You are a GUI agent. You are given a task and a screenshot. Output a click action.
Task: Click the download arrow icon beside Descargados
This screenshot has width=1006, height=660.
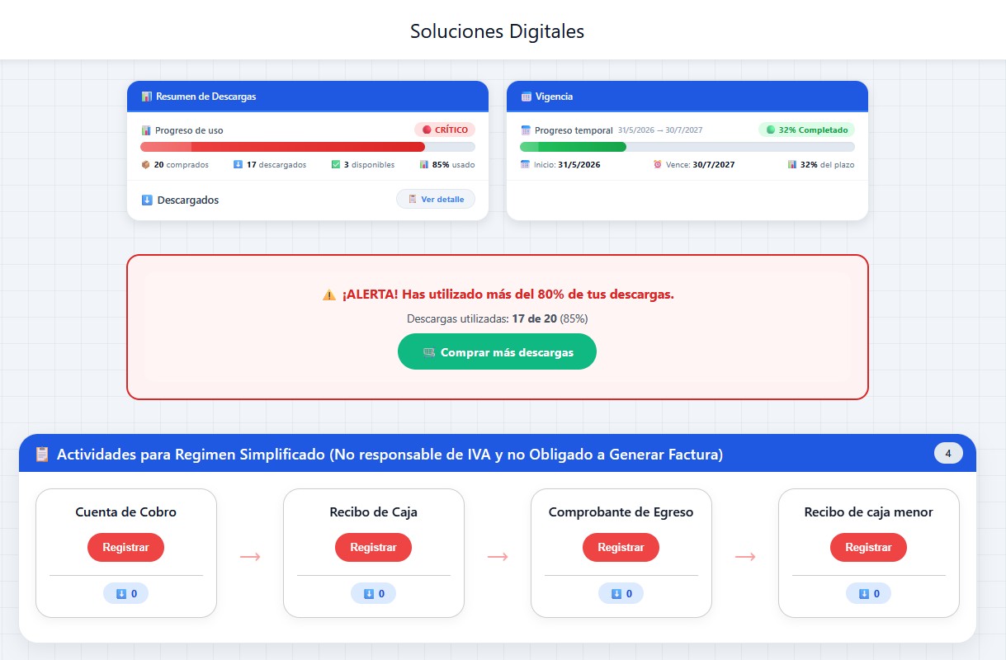pos(147,200)
